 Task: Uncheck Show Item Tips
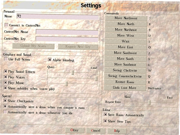[x=105, y=121]
